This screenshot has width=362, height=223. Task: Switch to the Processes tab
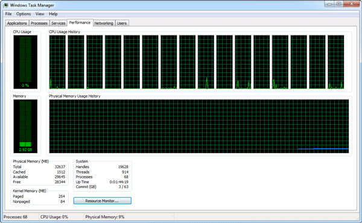39,23
